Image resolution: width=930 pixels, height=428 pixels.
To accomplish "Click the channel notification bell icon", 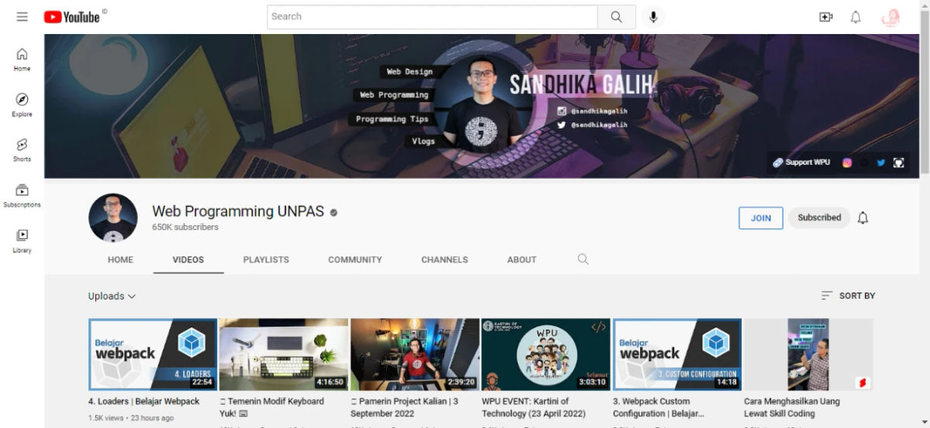I will point(863,218).
